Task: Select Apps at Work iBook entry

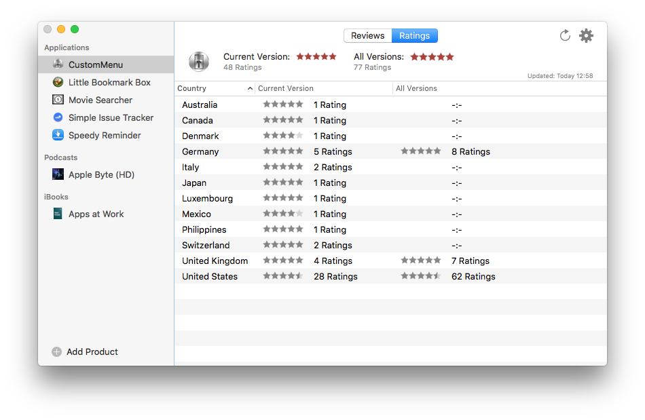Action: [106, 214]
